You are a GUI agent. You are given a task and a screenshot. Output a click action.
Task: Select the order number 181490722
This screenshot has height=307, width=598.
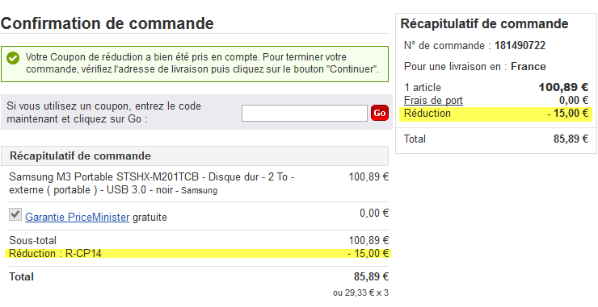520,46
